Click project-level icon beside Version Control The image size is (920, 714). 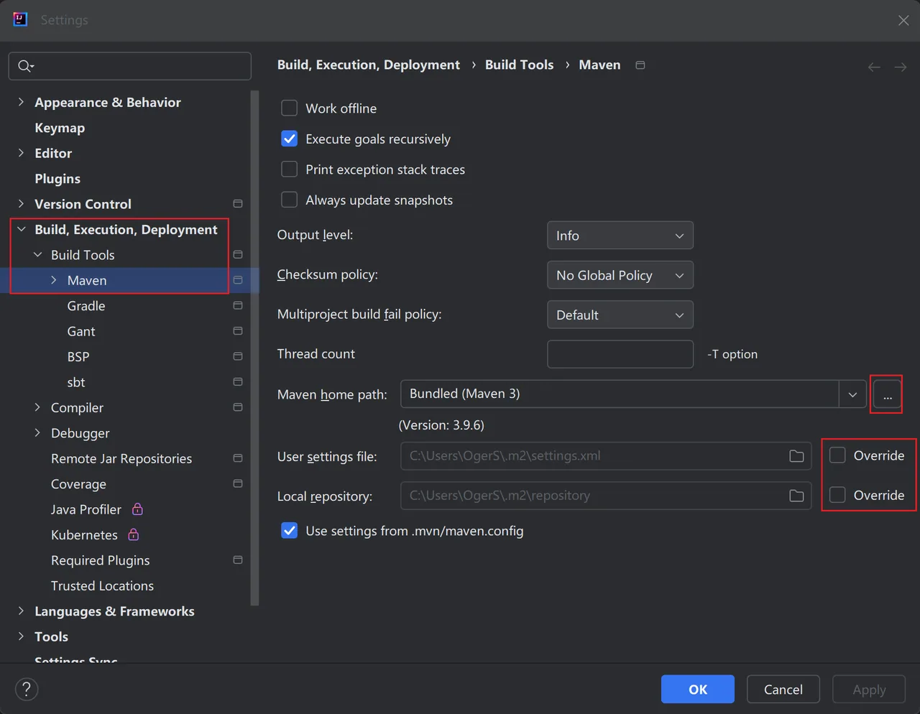click(x=238, y=204)
